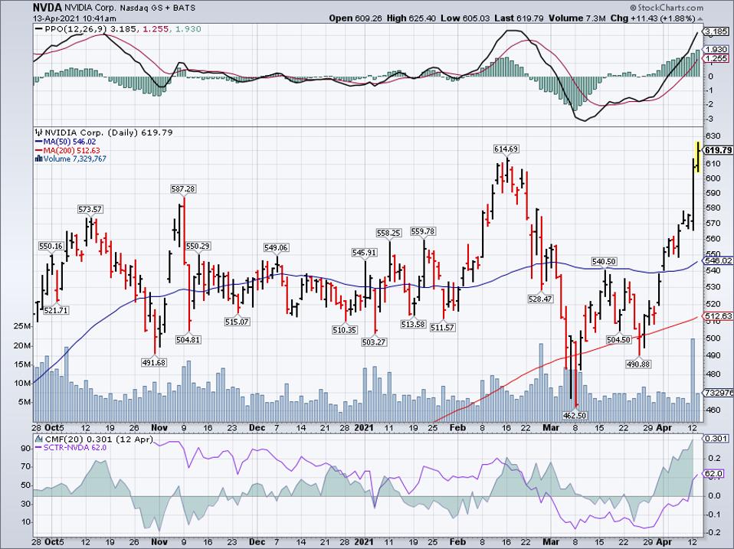Click the Chg +11.43 (+1.88%) readout
734x549 pixels.
652,18
